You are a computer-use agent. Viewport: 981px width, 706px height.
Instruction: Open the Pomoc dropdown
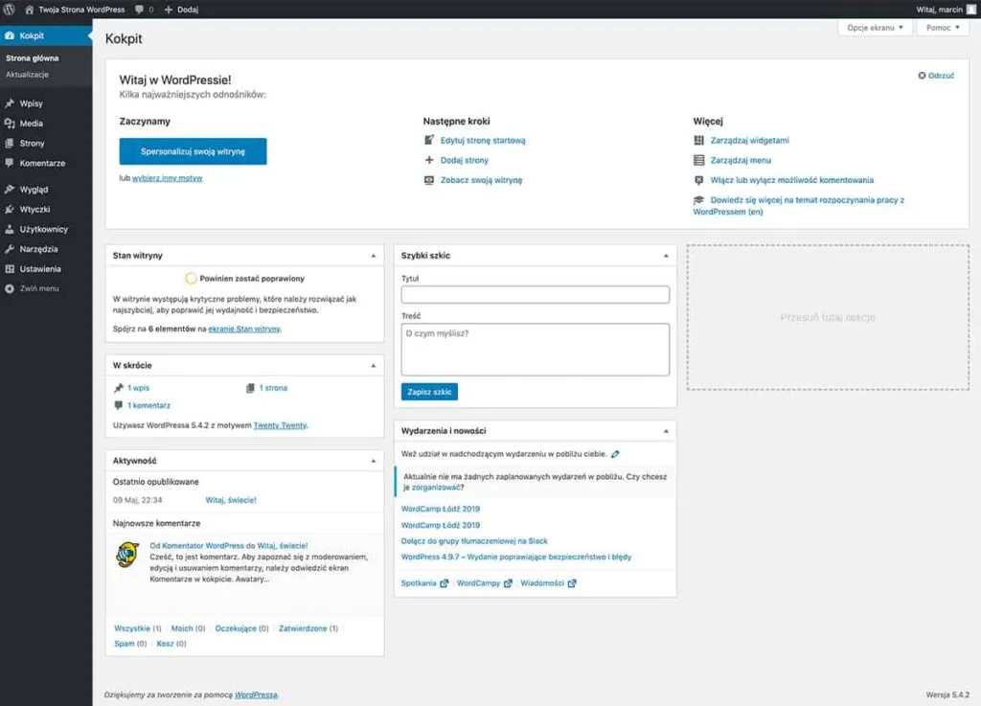point(941,28)
